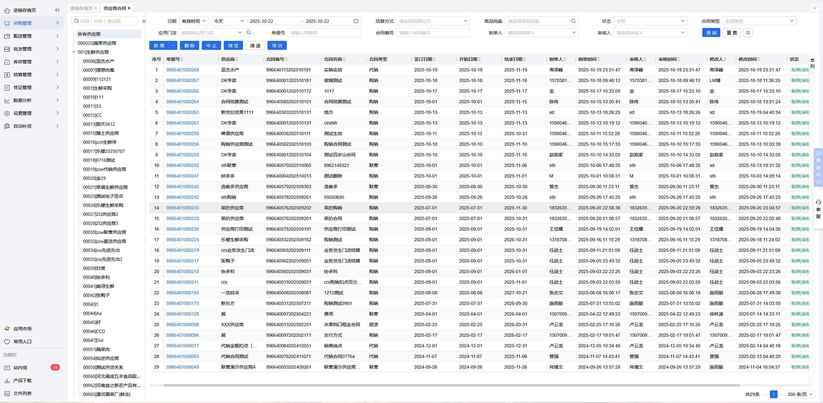Open the 200 条/页 page size dropdown
Image resolution: width=823 pixels, height=403 pixels.
coord(800,394)
